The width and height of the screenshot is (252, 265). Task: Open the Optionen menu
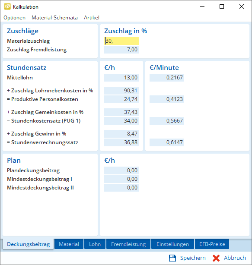click(14, 18)
